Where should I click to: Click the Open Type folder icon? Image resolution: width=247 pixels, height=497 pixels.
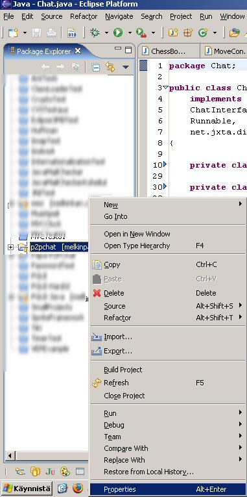coord(234,32)
